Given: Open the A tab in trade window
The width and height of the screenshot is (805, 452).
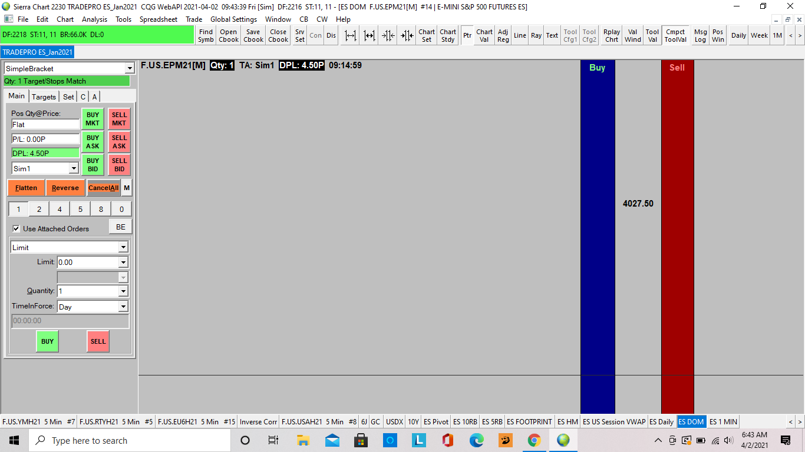Looking at the screenshot, I should pyautogui.click(x=94, y=97).
